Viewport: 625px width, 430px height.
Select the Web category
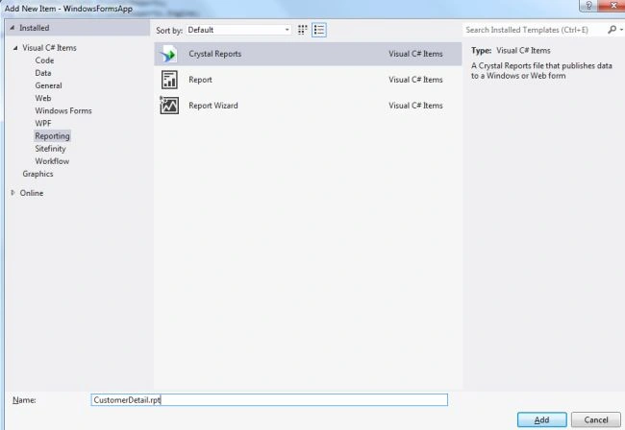point(43,98)
